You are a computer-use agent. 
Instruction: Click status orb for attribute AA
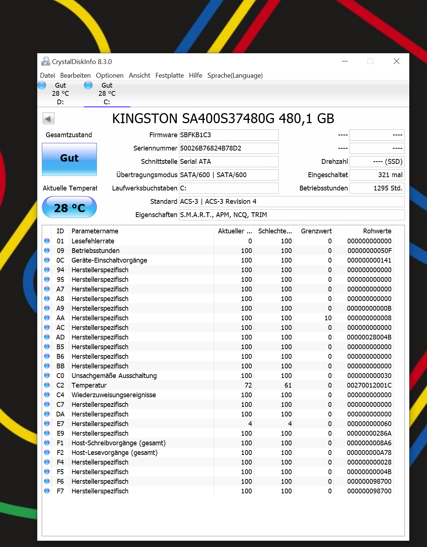tap(47, 318)
